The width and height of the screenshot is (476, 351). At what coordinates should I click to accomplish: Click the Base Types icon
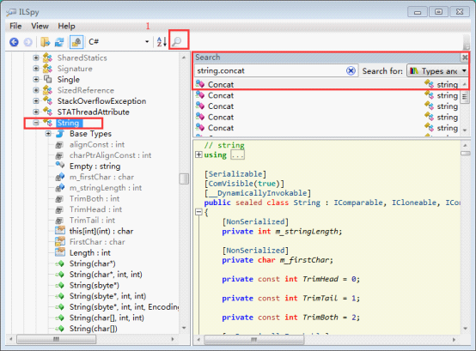click(x=60, y=134)
